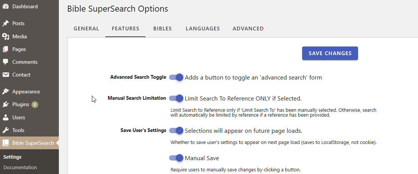Open the Bibles tab

(x=162, y=28)
